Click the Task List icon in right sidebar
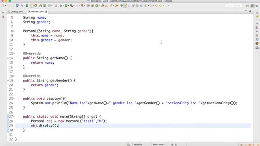Viewport: 260px width, 146px height. point(257,17)
